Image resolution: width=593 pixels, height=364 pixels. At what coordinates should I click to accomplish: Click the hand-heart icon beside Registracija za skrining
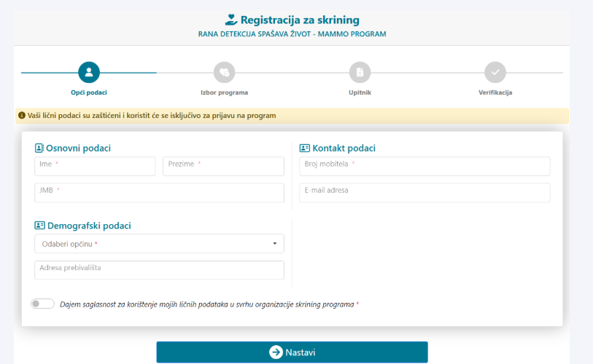[231, 20]
